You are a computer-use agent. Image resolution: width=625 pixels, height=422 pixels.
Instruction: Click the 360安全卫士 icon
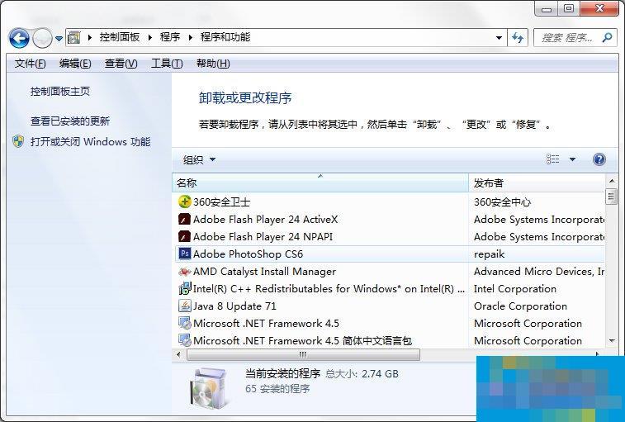point(185,202)
